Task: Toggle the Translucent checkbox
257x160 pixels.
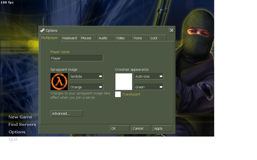Action: tap(118, 94)
